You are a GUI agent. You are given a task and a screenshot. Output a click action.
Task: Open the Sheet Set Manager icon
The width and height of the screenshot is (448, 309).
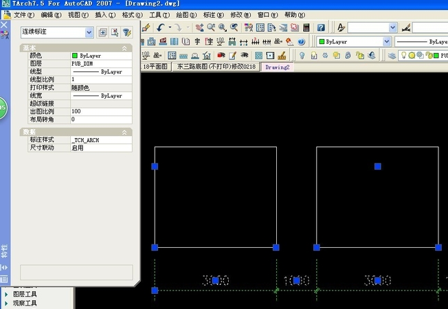point(283,27)
